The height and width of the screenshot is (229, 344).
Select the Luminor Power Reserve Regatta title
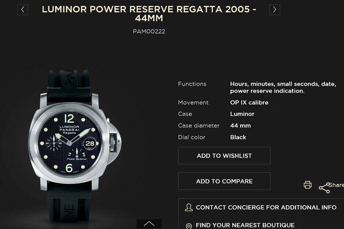[x=149, y=13]
